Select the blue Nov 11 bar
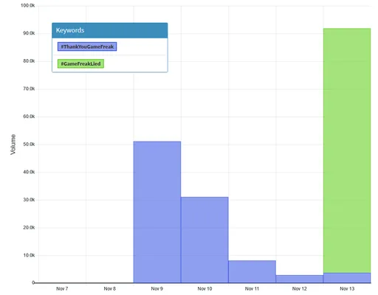This screenshot has height=295, width=378. click(x=252, y=271)
